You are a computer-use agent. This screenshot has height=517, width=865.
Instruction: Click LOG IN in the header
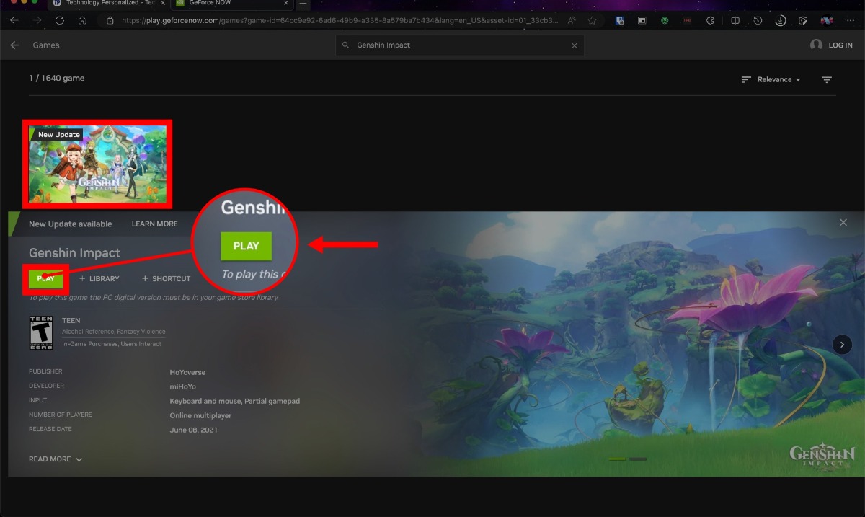click(x=840, y=45)
